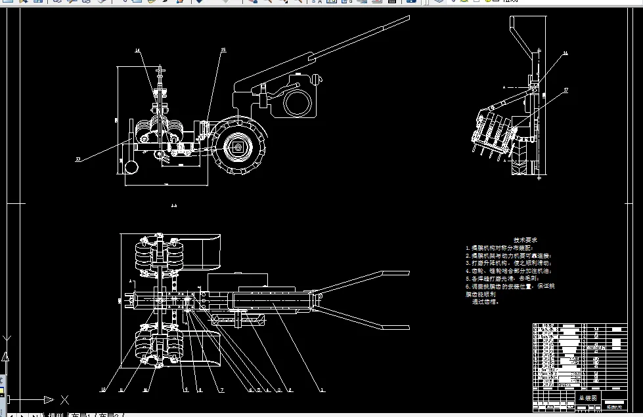
Task: Click the 揭膜机构 title block label
Action: click(614, 407)
